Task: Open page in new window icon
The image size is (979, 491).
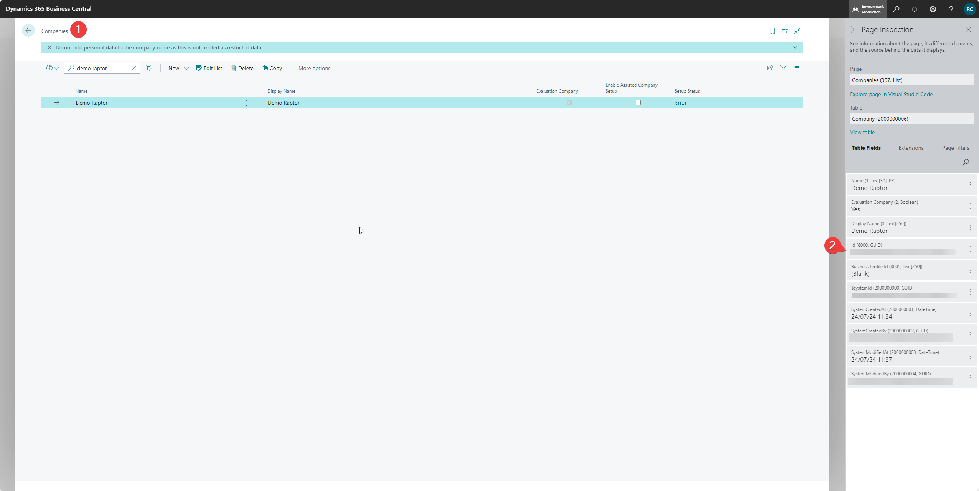Action: coord(785,31)
